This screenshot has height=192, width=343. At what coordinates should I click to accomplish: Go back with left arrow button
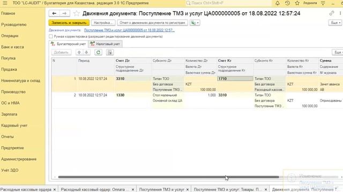[x=54, y=13]
